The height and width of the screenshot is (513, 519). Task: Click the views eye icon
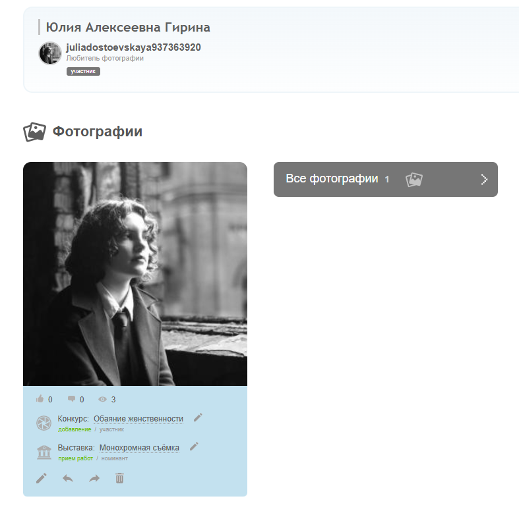102,399
